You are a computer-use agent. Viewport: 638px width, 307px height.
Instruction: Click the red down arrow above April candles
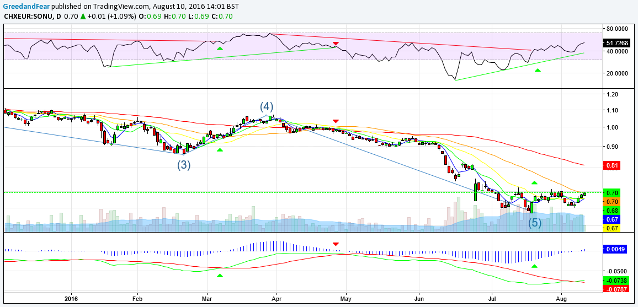(336, 121)
